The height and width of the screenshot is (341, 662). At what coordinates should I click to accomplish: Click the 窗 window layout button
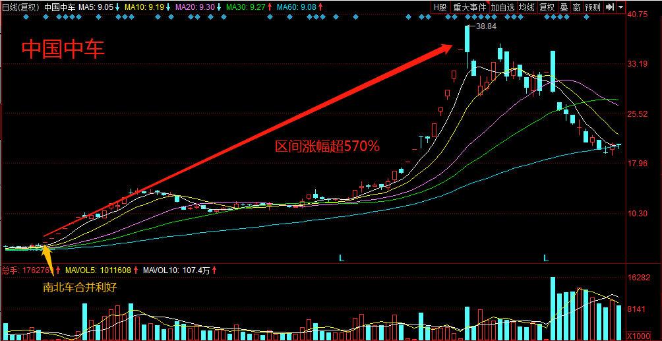point(576,7)
